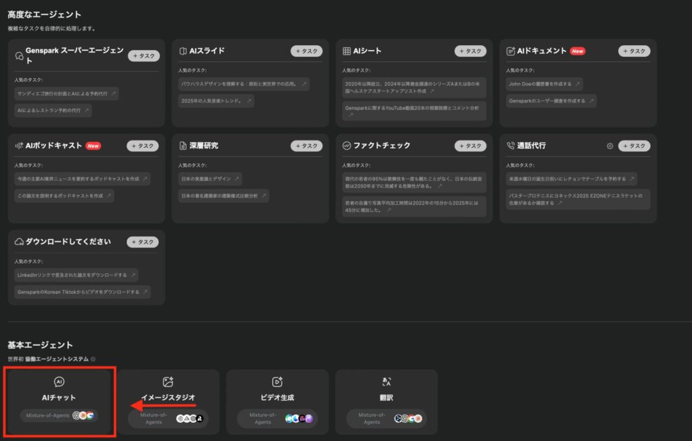The width and height of the screenshot is (692, 441).
Task: Click arrow icon on 2025年の人気音楽トレンド task
Action: 249,101
